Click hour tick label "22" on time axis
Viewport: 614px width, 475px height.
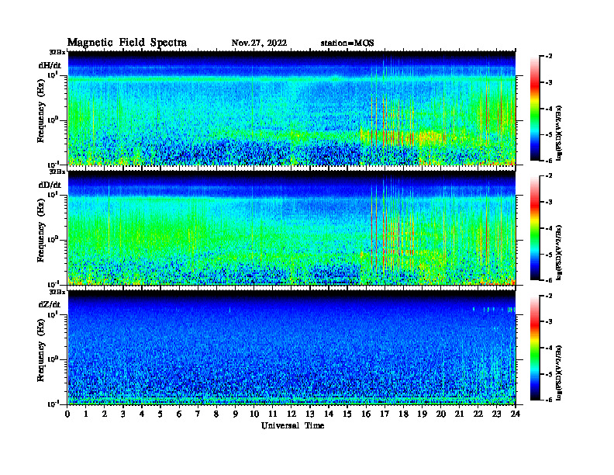click(478, 414)
